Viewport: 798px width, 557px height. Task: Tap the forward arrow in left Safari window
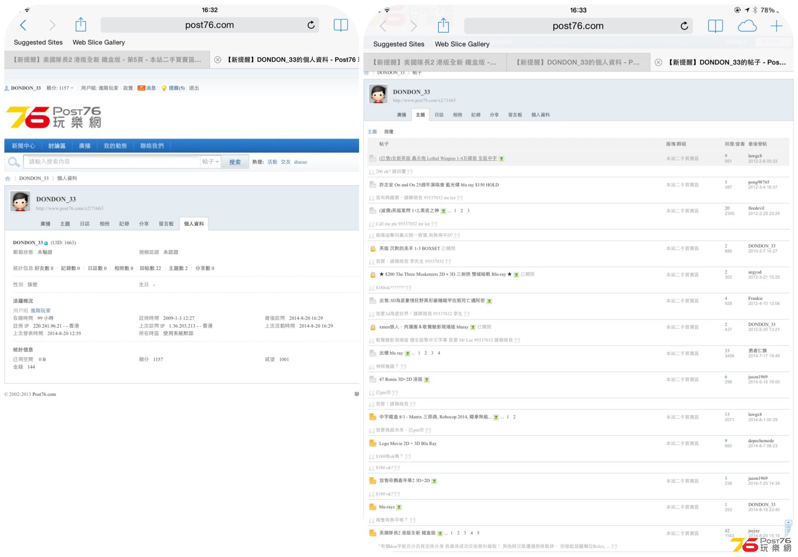click(x=52, y=25)
